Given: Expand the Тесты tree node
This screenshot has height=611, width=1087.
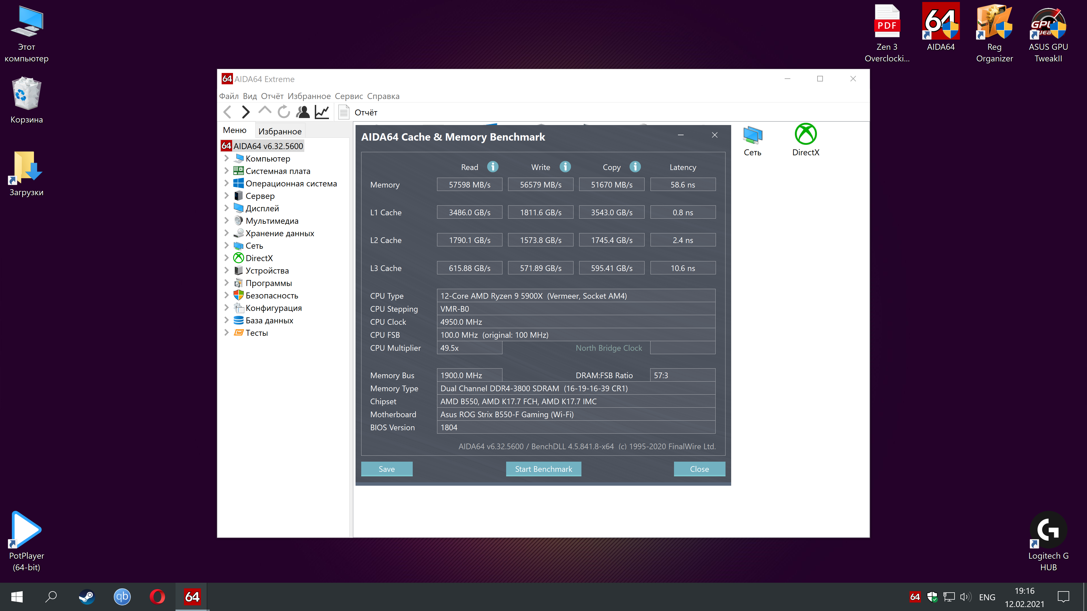Looking at the screenshot, I should point(226,333).
